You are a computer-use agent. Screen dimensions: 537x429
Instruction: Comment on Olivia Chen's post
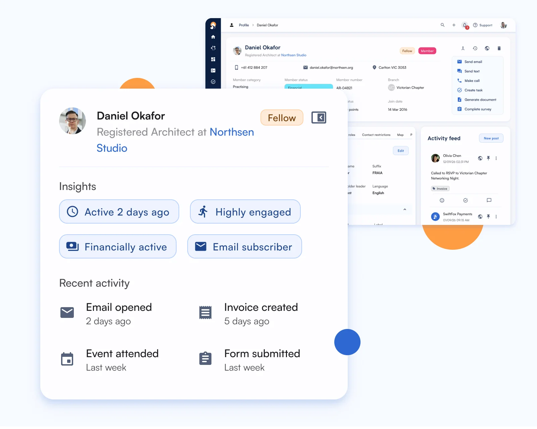[x=489, y=200]
